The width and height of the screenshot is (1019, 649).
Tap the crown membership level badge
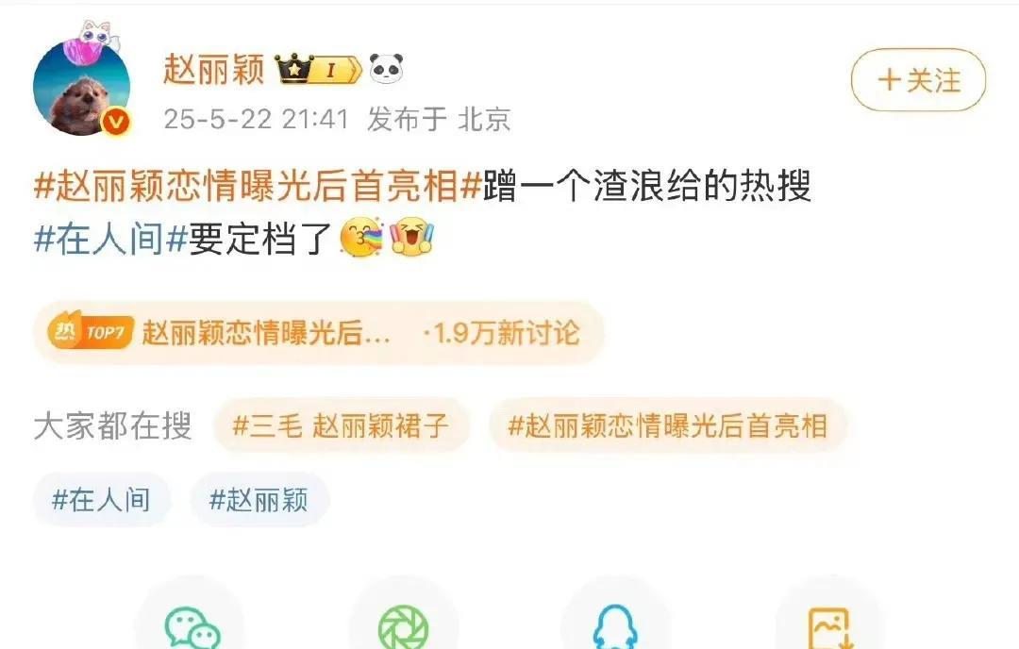pyautogui.click(x=318, y=70)
